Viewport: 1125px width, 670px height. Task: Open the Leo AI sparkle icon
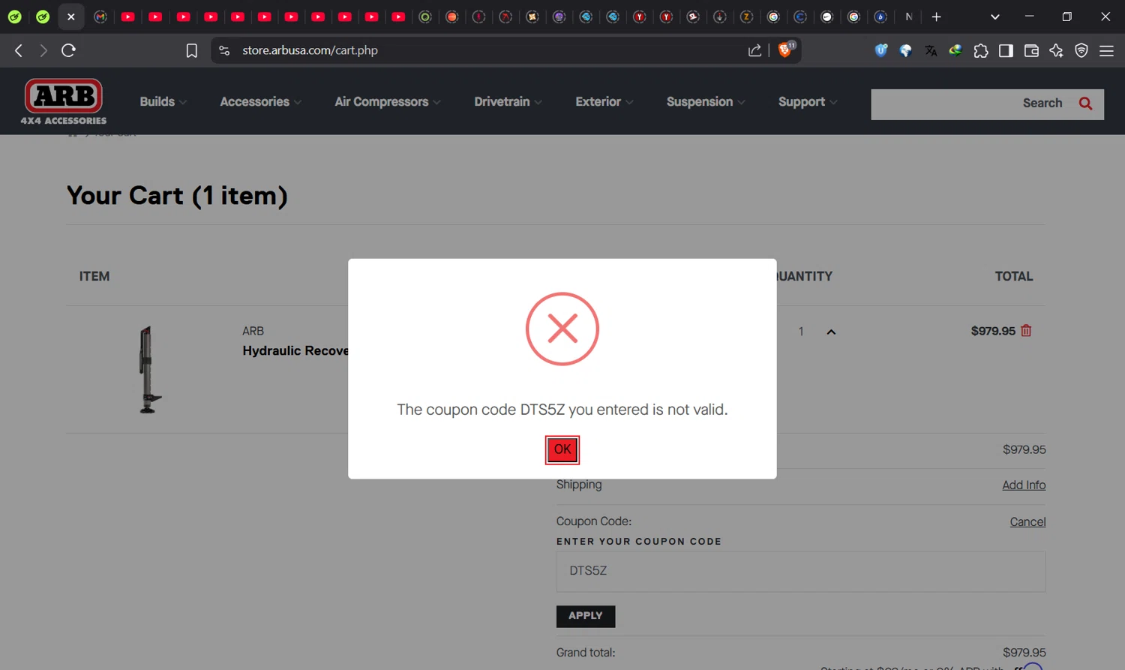click(1056, 50)
